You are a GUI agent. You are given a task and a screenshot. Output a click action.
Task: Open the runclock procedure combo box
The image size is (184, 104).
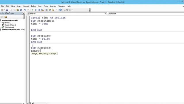click(x=146, y=14)
